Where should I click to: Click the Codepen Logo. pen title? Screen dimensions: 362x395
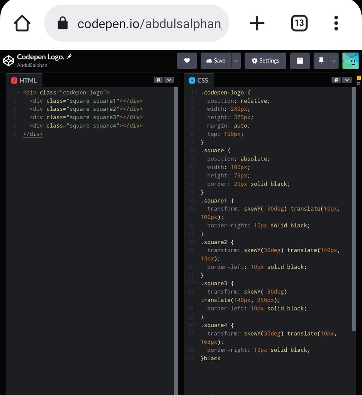(x=41, y=57)
